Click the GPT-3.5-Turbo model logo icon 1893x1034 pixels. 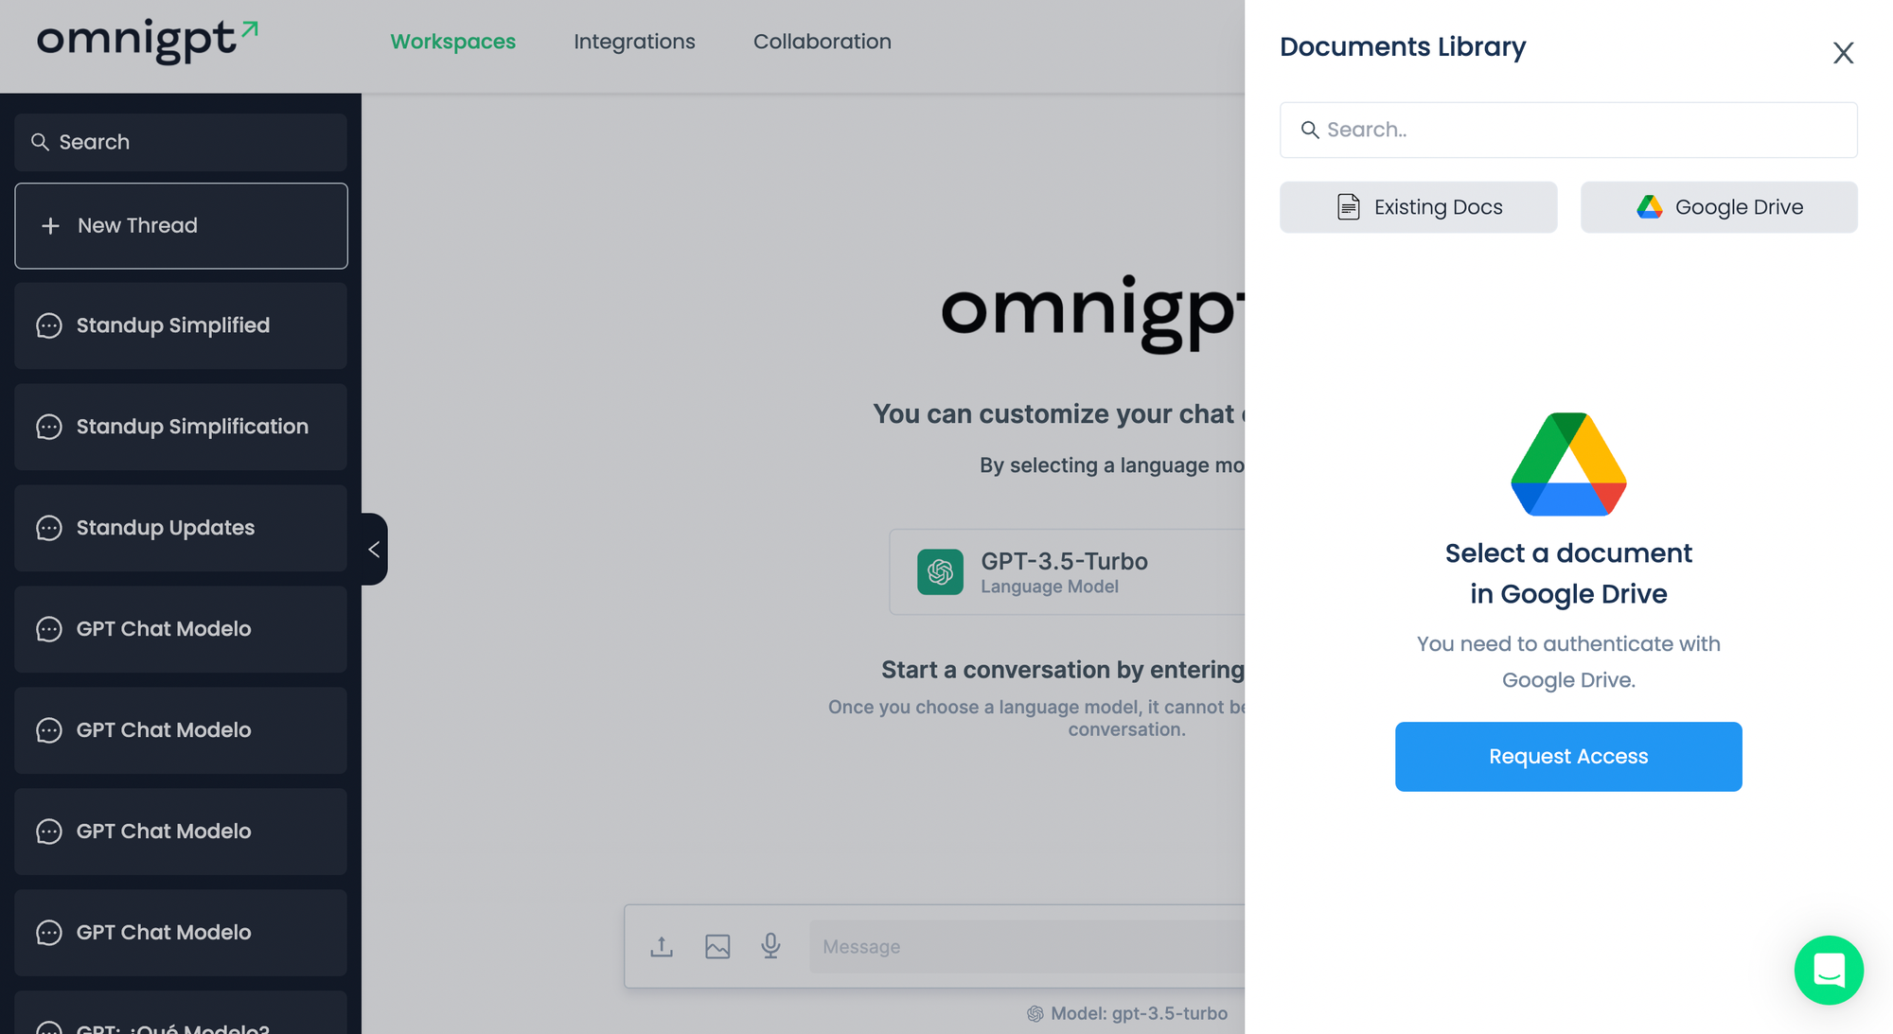click(x=940, y=571)
